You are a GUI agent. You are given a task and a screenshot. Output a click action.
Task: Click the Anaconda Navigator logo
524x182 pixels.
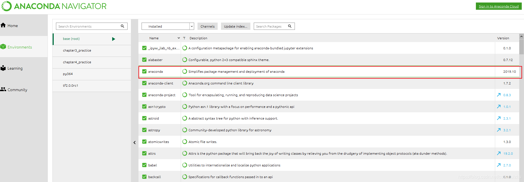point(54,6)
